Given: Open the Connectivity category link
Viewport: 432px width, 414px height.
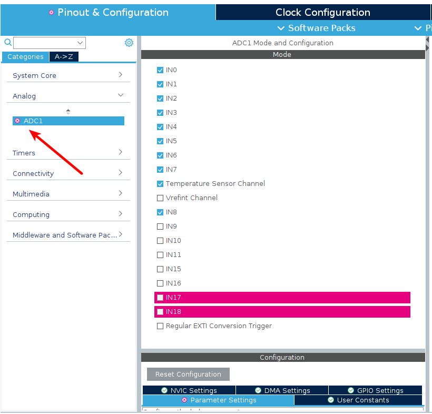Looking at the screenshot, I should click(33, 173).
